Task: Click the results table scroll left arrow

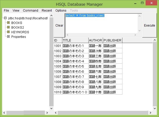Action: tap(56, 113)
